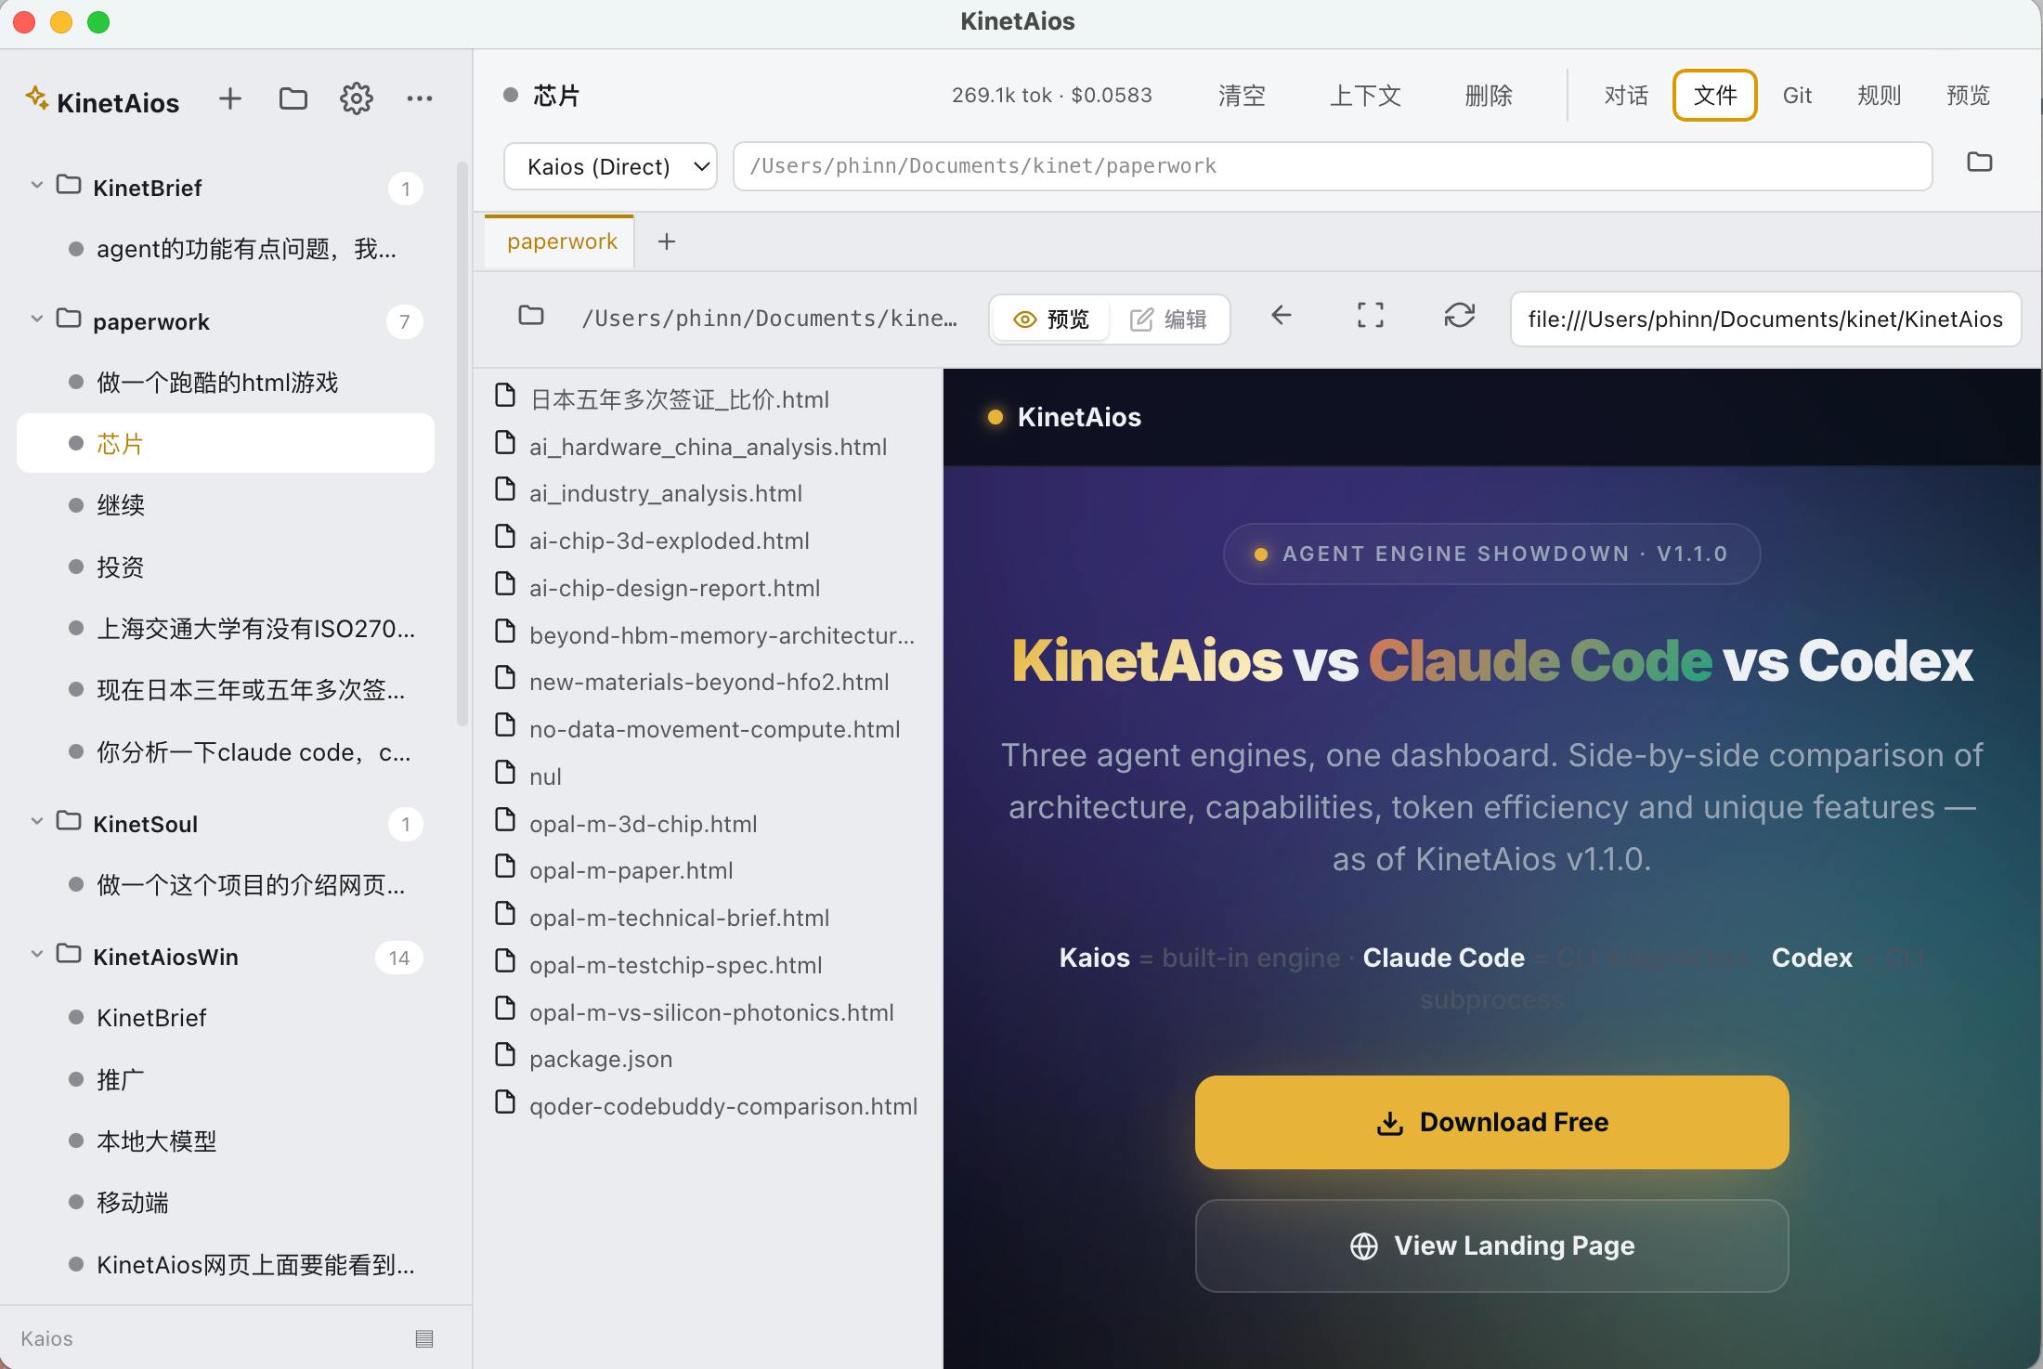Collapse the KinetSoul project group

pyautogui.click(x=36, y=821)
